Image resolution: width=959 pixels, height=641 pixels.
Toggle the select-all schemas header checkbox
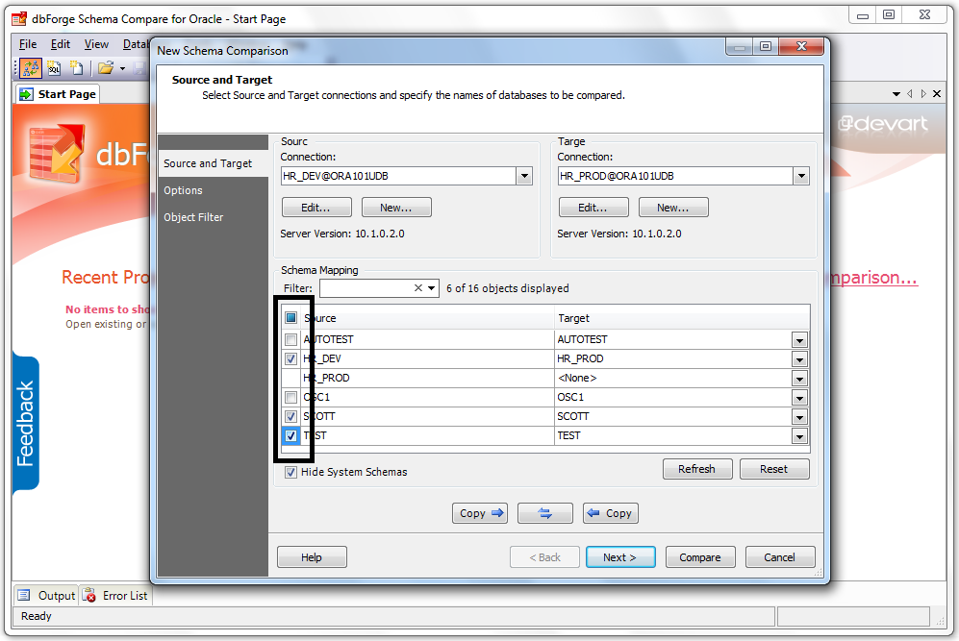click(x=291, y=318)
